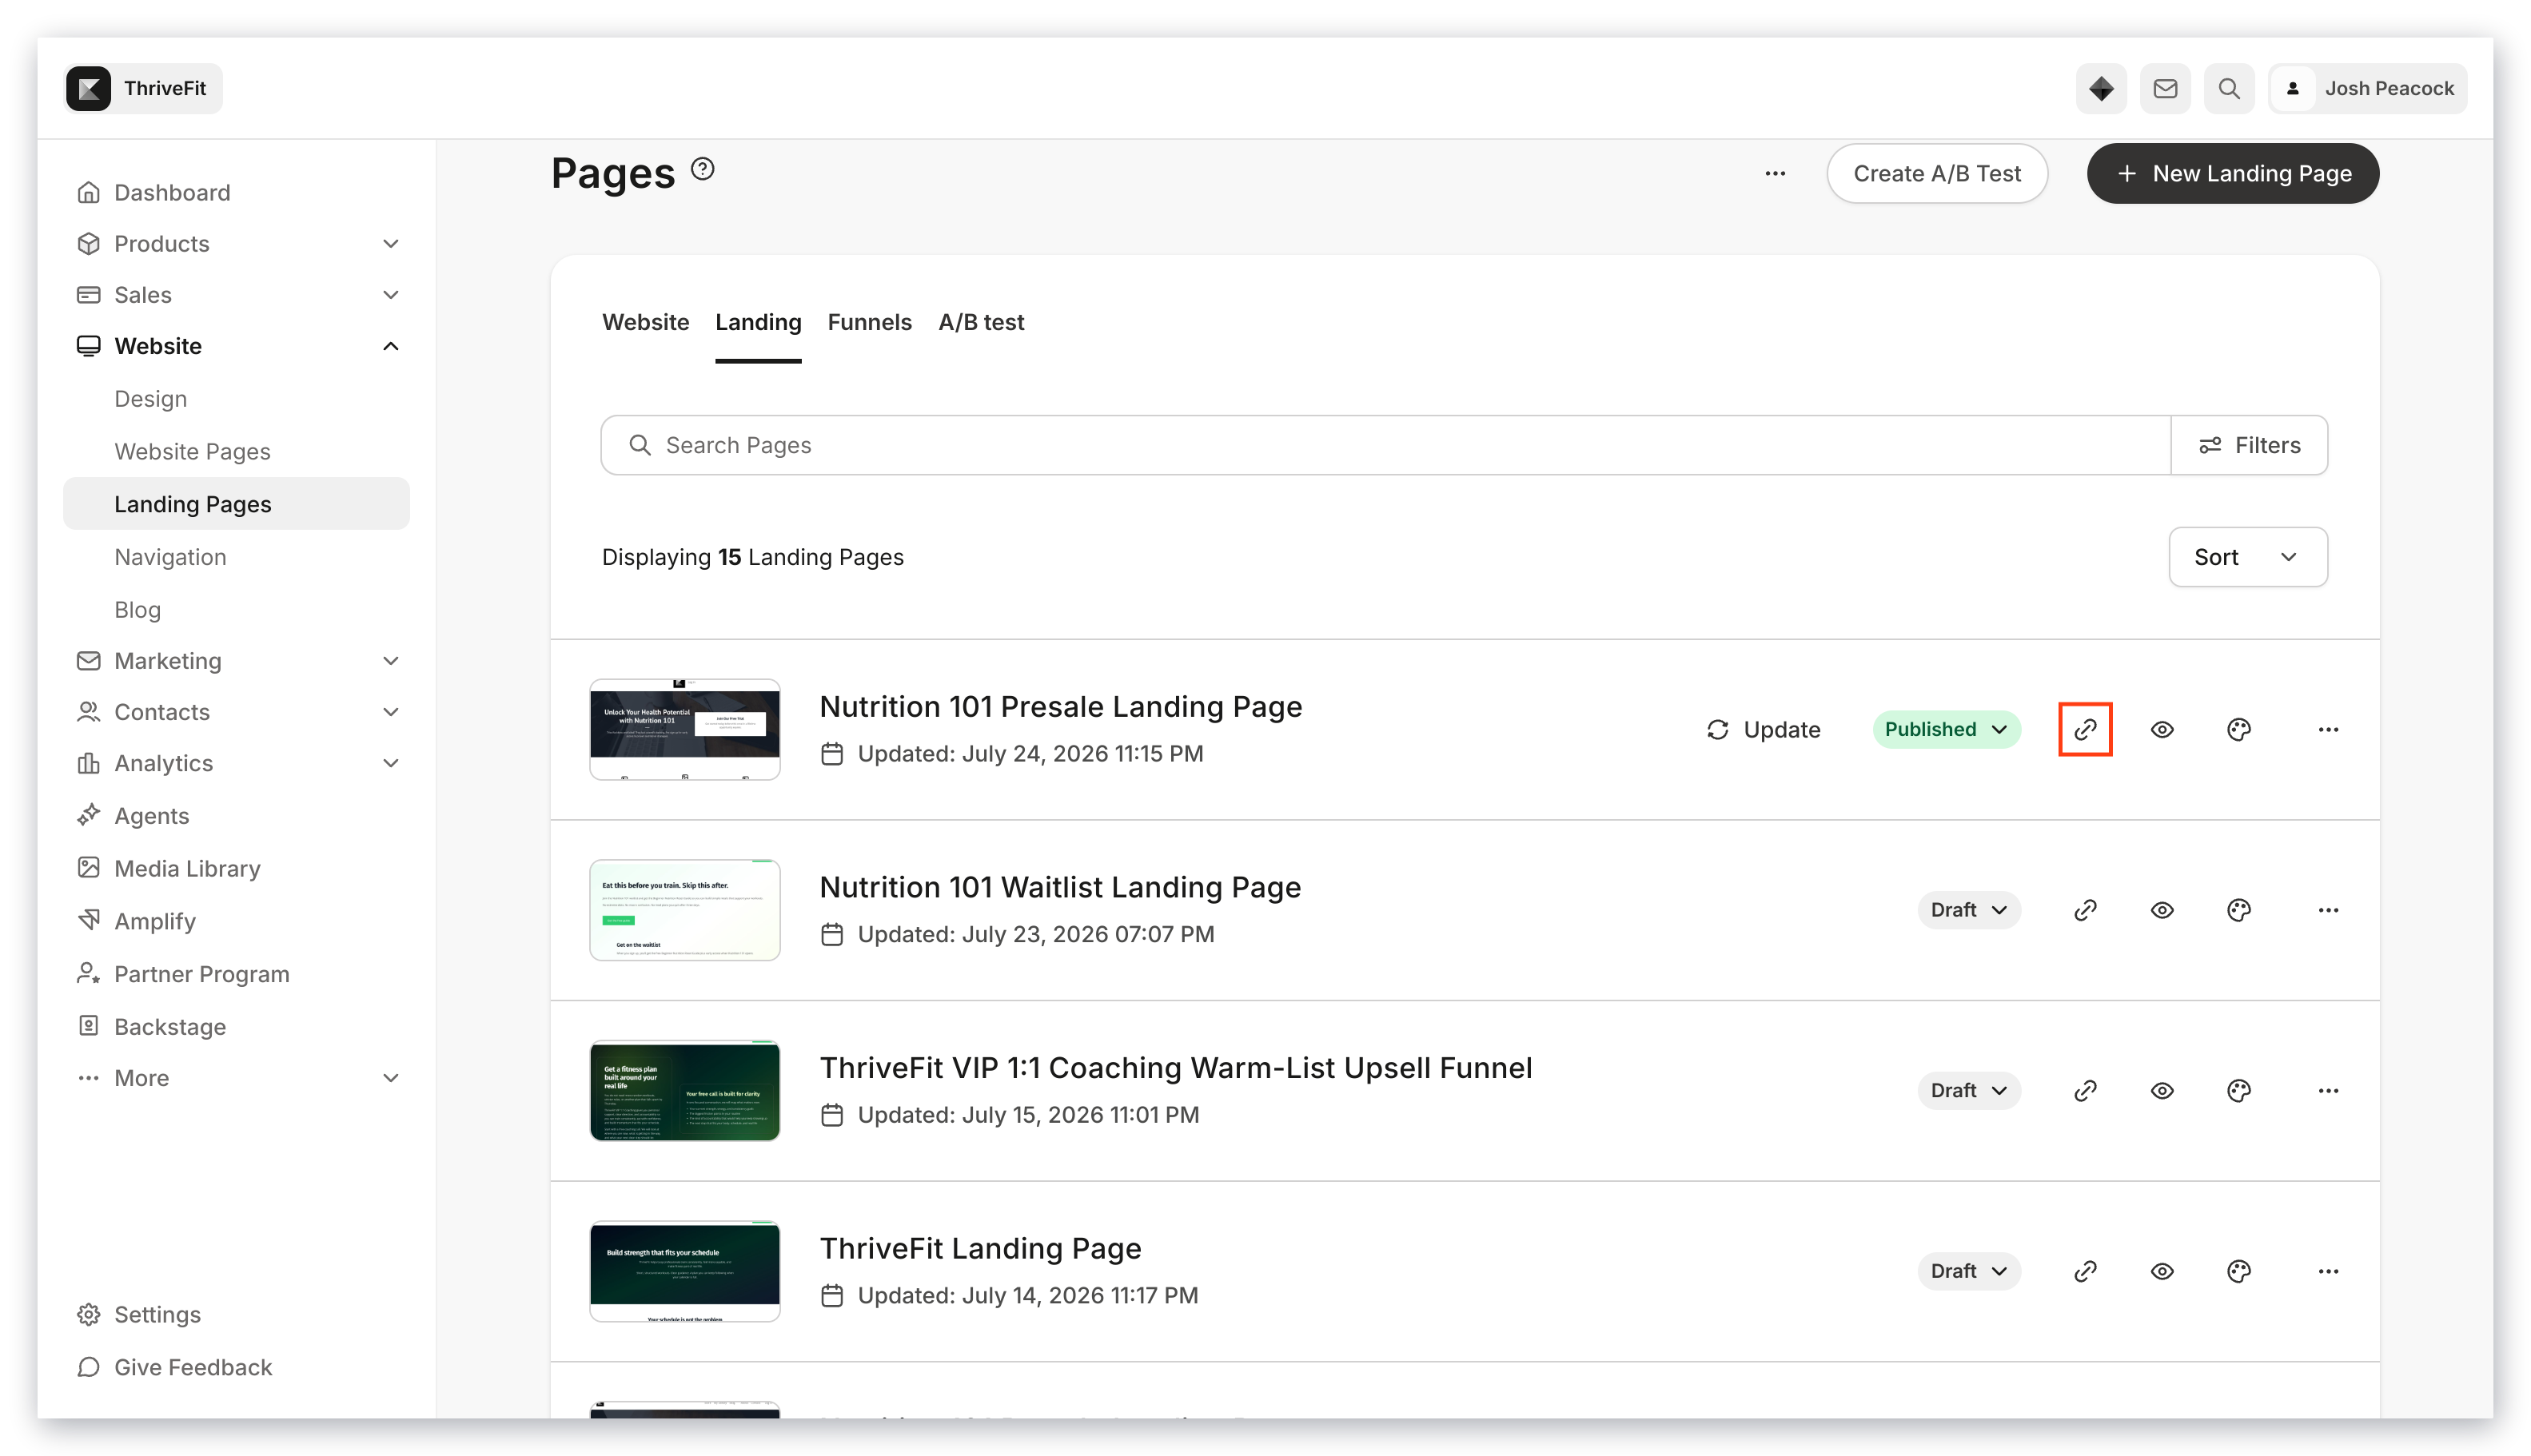
Task: Switch to the Website tab
Action: point(645,322)
